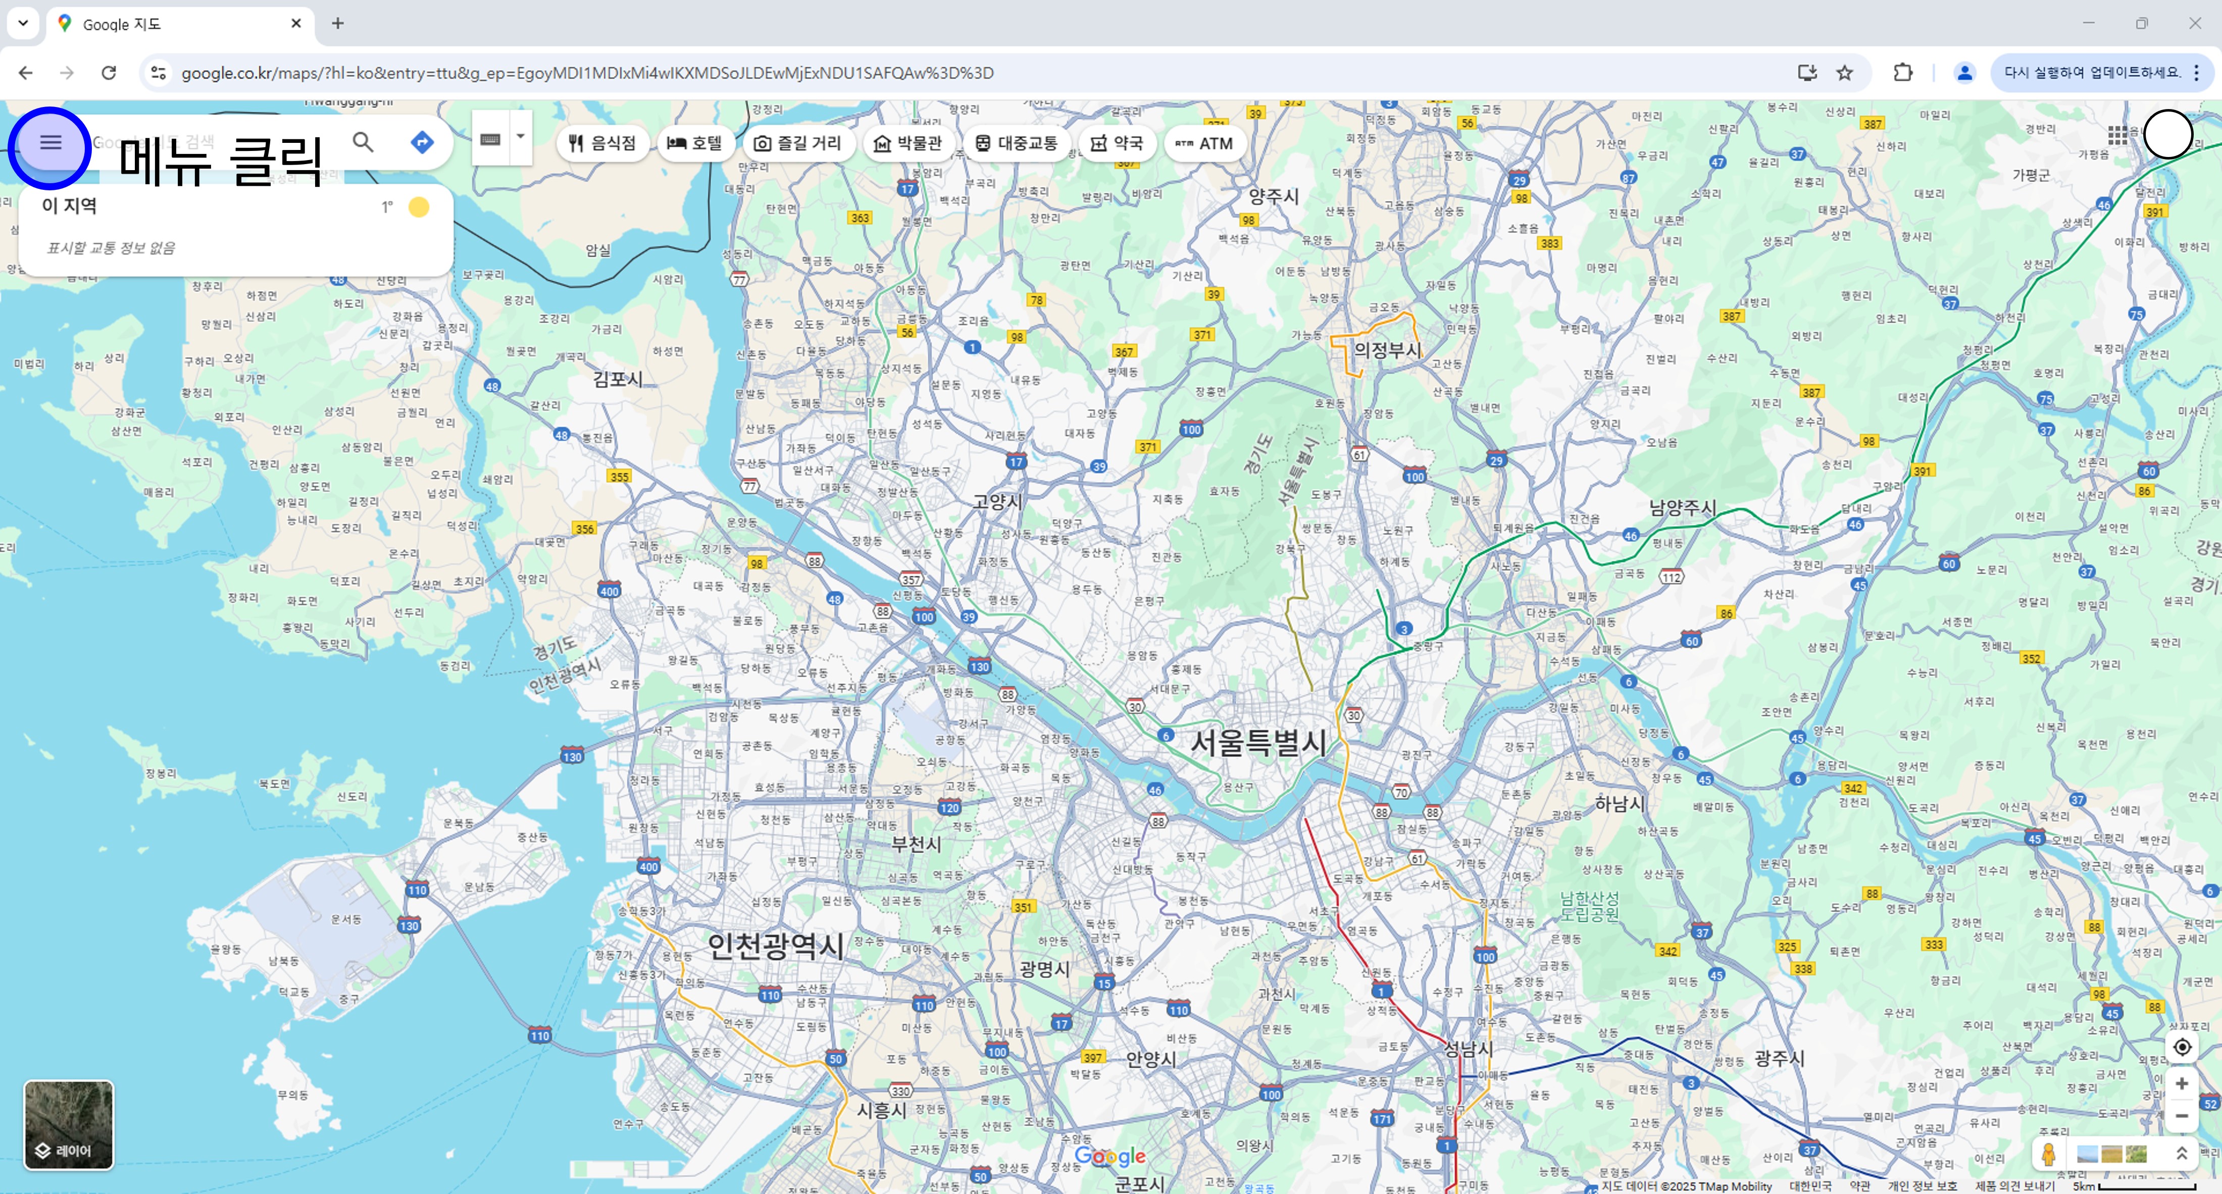Expand the imagery strip double chevron
The image size is (2222, 1194).
pos(2182,1154)
